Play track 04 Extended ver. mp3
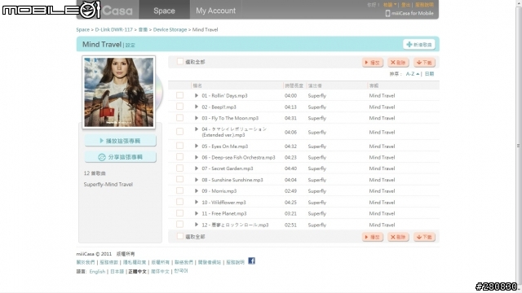This screenshot has height=293, width=522. tap(197, 129)
